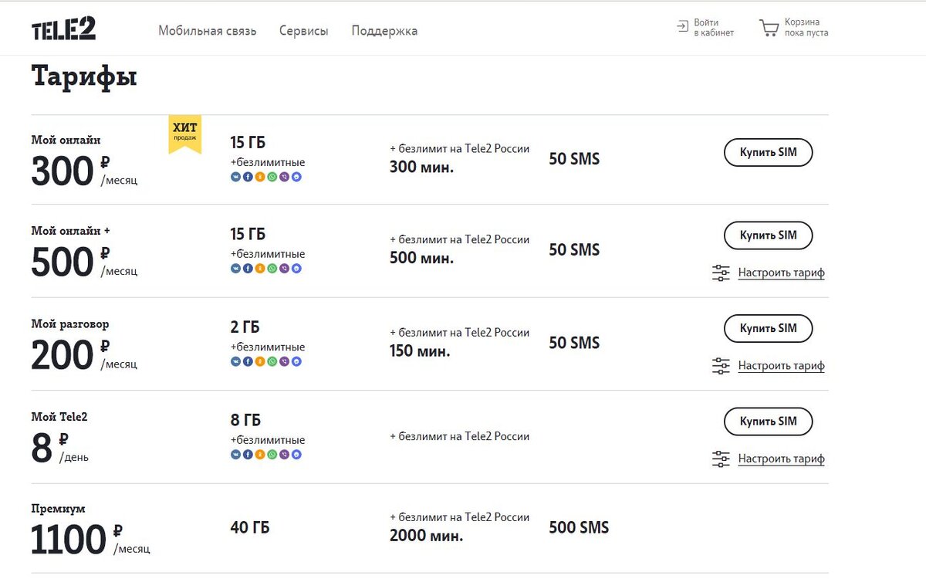Open the Премиум tariff name
Viewport: 926px width, 579px height.
point(59,510)
